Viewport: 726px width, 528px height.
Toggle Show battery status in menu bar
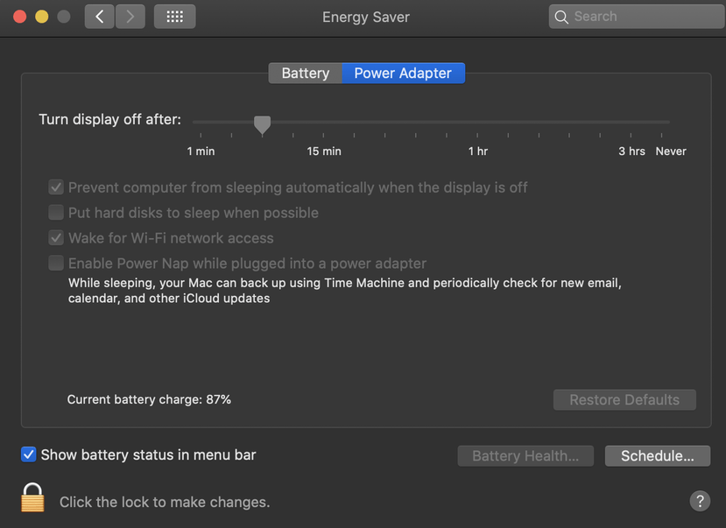29,454
